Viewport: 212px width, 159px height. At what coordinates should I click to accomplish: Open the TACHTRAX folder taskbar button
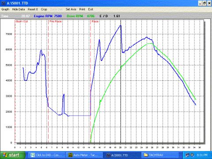[160, 155]
